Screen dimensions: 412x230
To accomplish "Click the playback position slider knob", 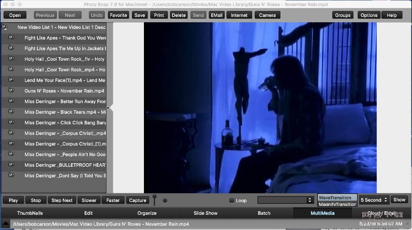I will [x=154, y=196].
